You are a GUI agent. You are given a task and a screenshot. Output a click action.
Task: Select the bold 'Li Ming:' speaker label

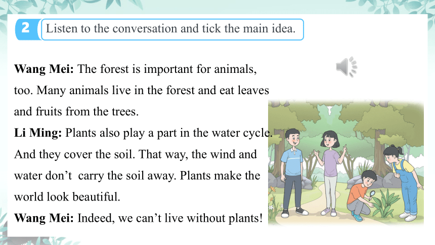tap(38, 133)
